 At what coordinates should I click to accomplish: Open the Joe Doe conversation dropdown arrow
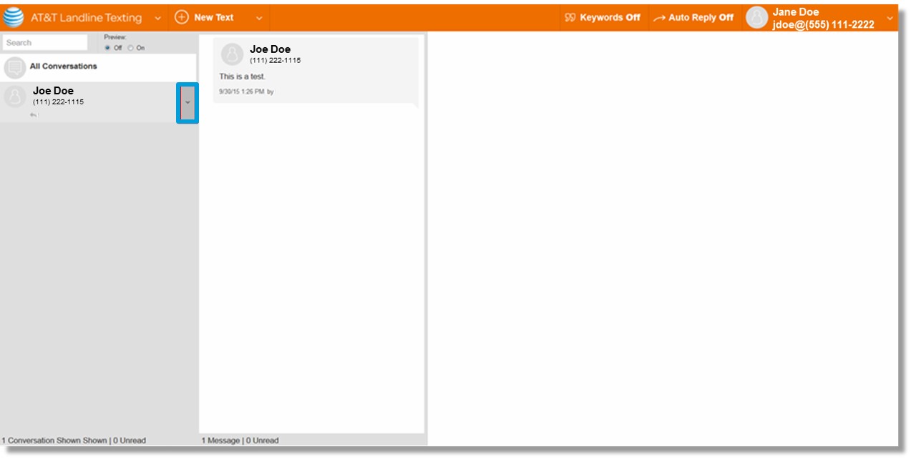pyautogui.click(x=187, y=102)
